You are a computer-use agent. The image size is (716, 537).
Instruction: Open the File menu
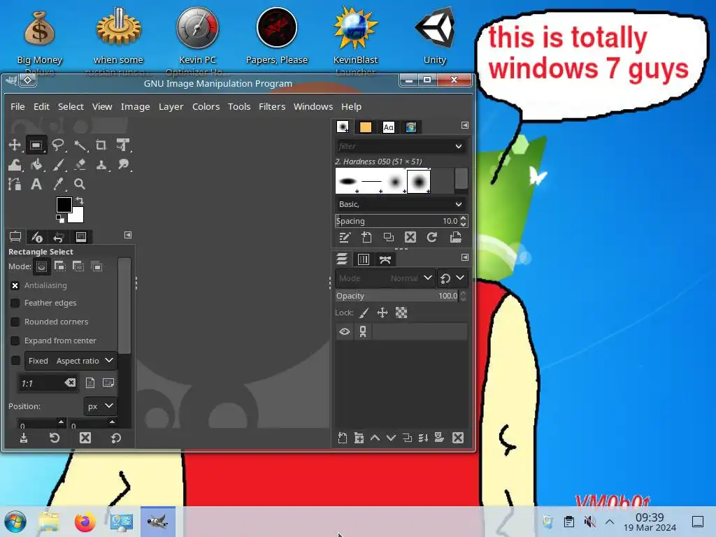coord(17,106)
